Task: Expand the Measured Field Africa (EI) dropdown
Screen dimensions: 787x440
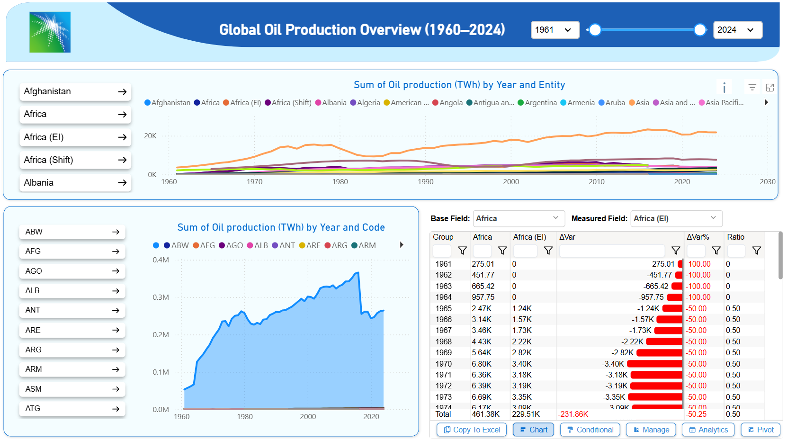Action: (676, 218)
